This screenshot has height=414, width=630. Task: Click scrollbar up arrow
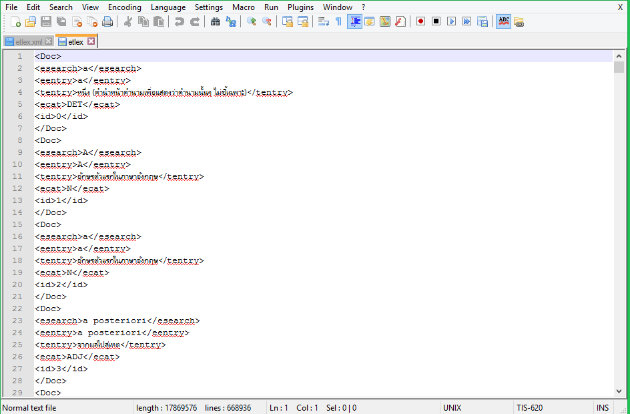[619, 56]
